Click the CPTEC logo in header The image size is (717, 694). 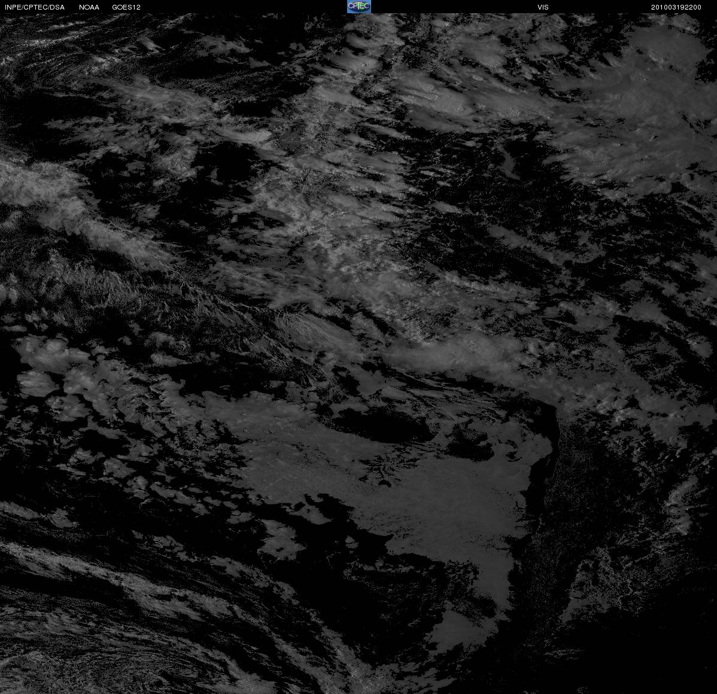pos(359,7)
